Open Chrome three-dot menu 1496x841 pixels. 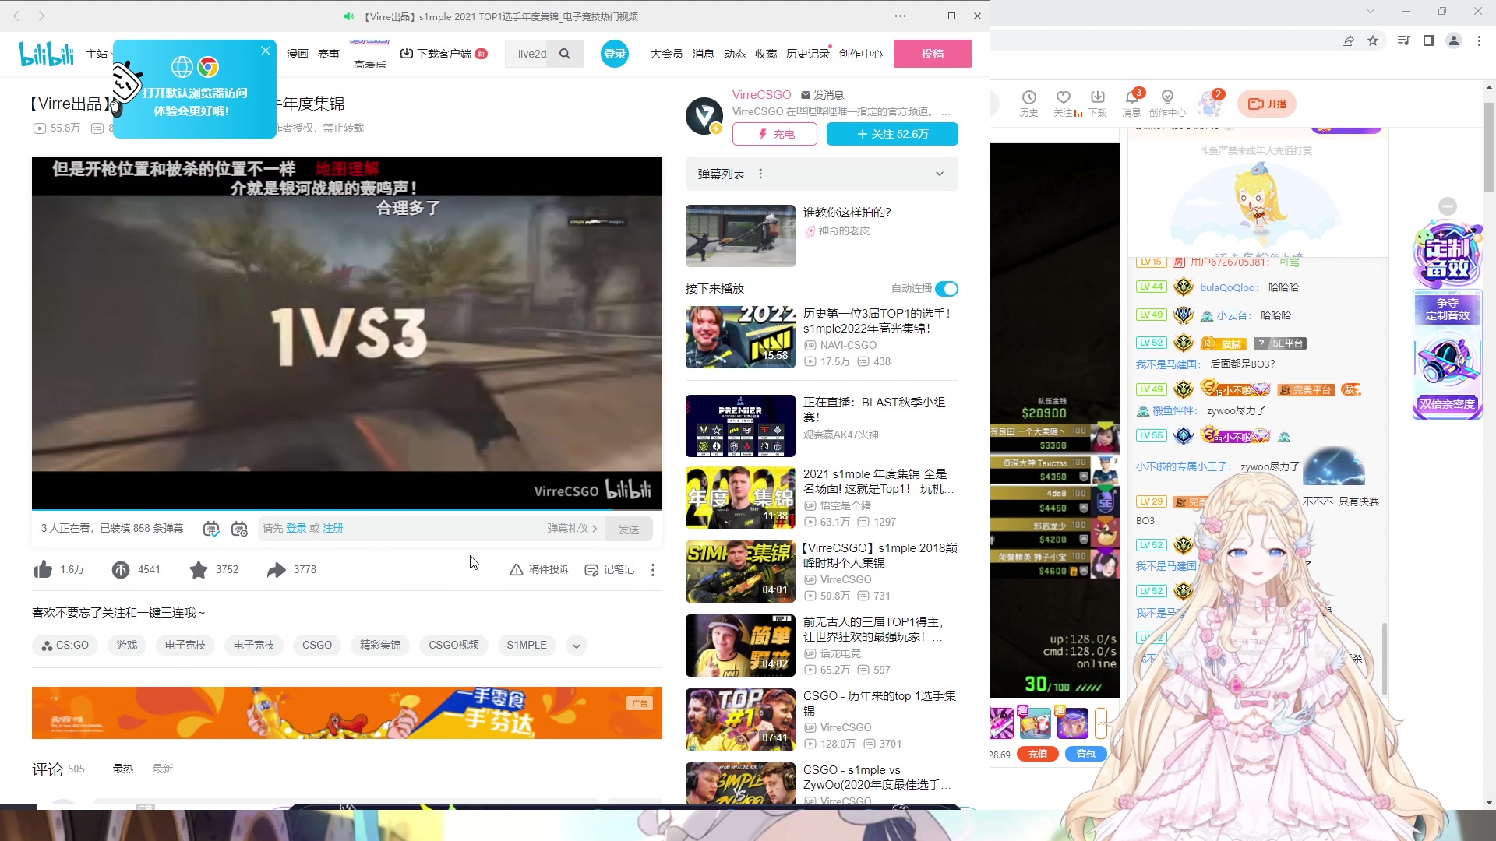[1479, 40]
